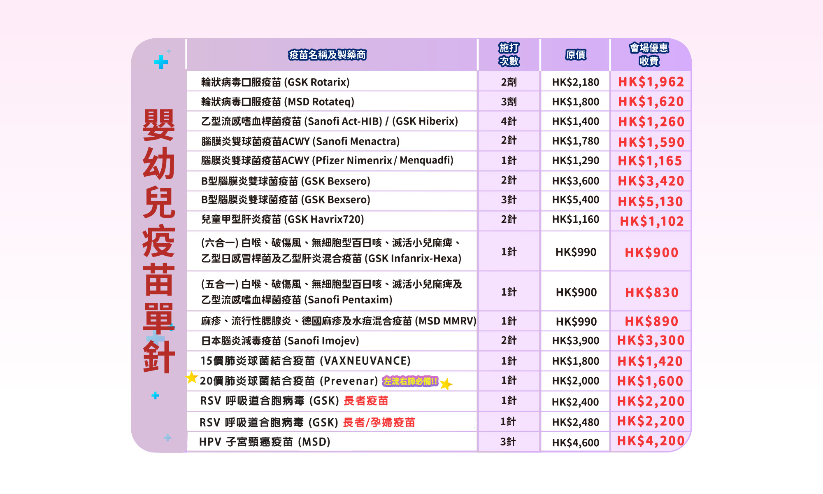The image size is (823, 494).
Task: Click the 3劑 dose count for MSD Rotateq
Action: tap(509, 102)
